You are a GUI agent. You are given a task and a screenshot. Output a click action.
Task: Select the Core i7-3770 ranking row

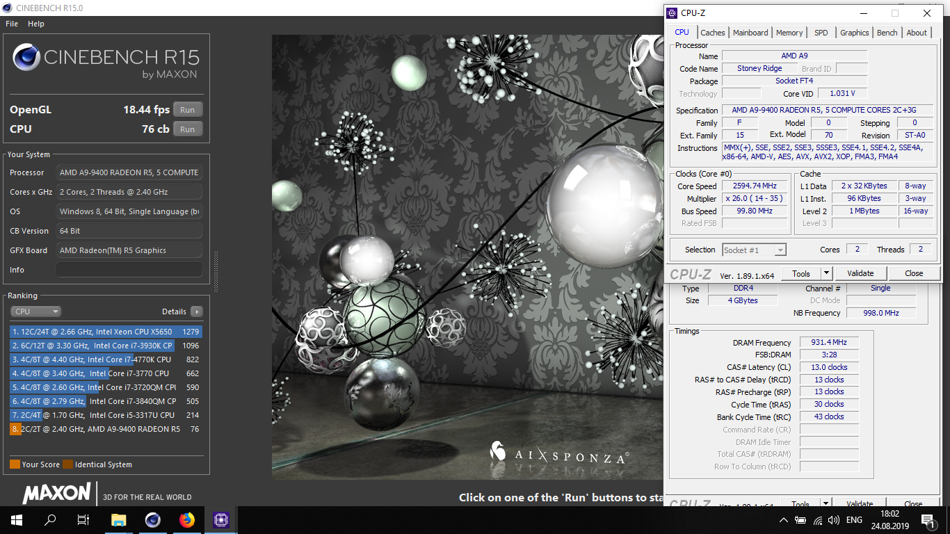[105, 373]
